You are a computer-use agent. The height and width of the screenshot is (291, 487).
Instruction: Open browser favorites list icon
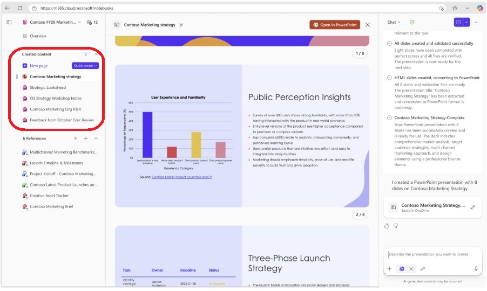[x=455, y=9]
